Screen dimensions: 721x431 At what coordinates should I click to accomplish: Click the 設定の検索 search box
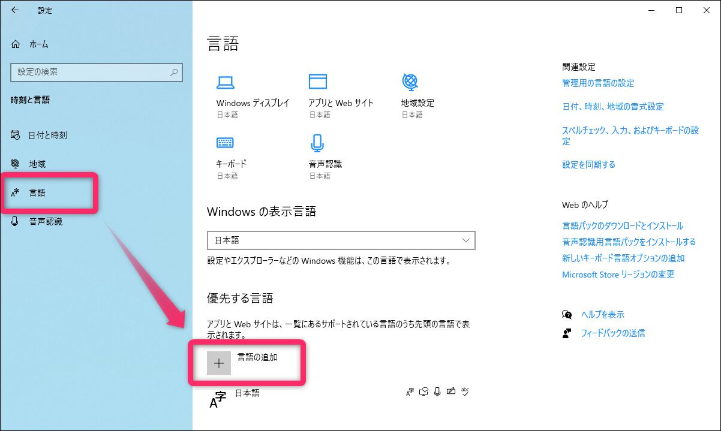(96, 72)
